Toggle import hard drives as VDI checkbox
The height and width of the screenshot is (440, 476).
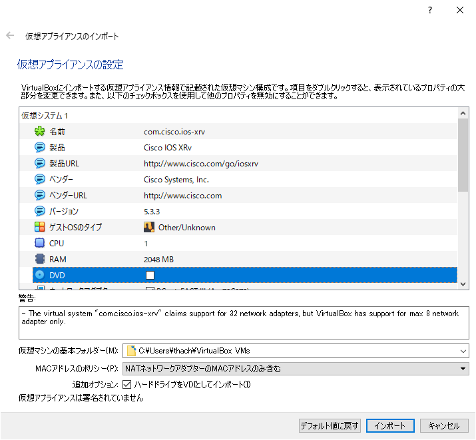(127, 385)
